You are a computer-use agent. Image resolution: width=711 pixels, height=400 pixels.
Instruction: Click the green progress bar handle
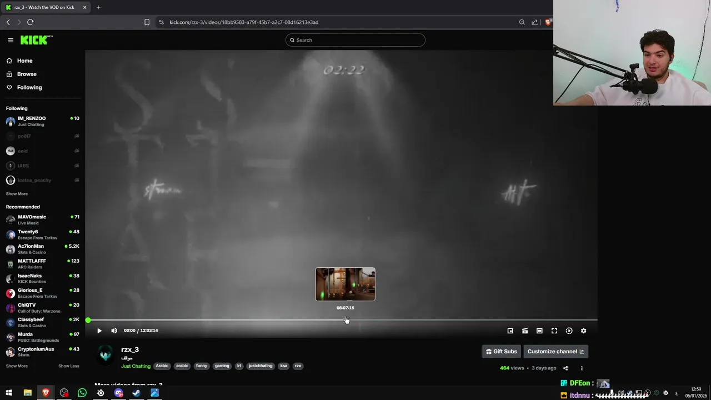click(x=88, y=320)
